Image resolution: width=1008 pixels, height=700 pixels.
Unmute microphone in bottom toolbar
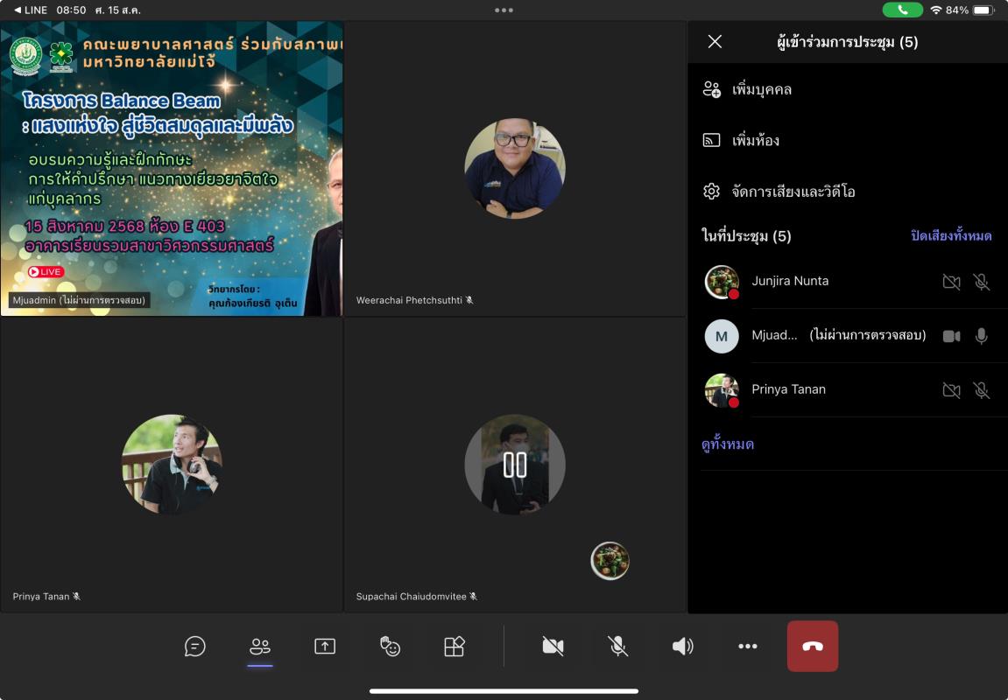[617, 647]
